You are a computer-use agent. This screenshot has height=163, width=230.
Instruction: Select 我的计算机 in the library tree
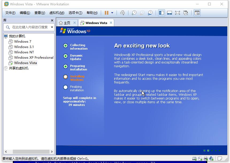tap(17, 36)
